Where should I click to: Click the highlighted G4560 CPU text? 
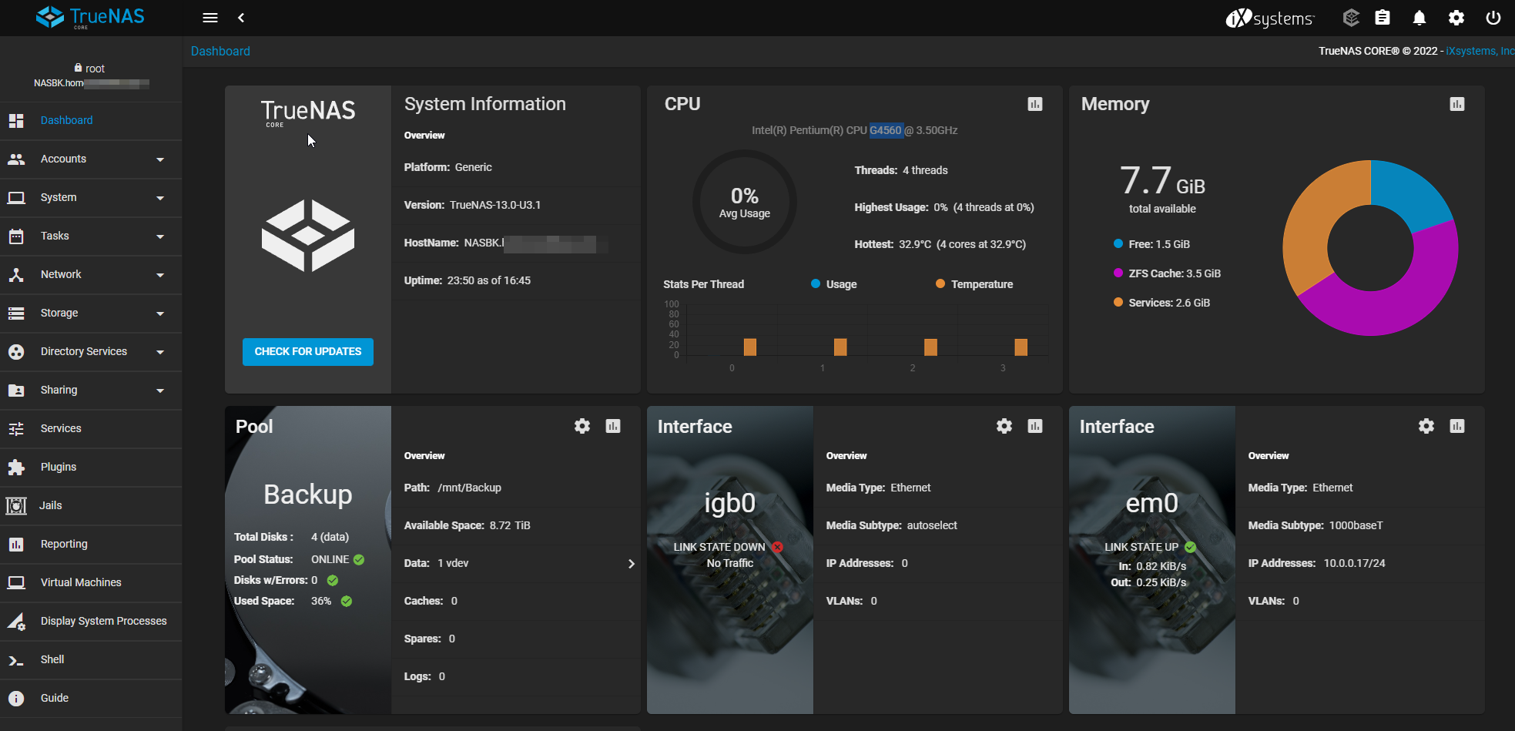click(x=886, y=130)
